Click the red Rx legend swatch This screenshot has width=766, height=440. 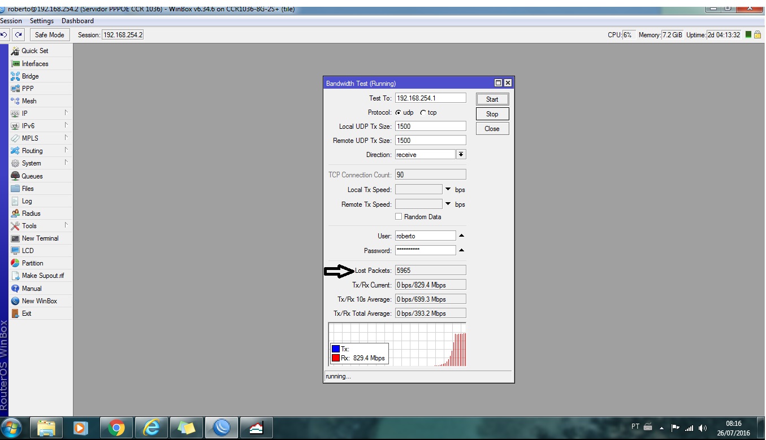[336, 358]
